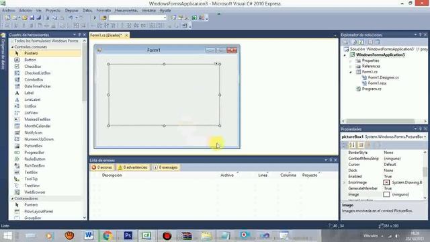The image size is (430, 242).
Task: Open Chrome from the taskbar
Action: tap(107, 235)
